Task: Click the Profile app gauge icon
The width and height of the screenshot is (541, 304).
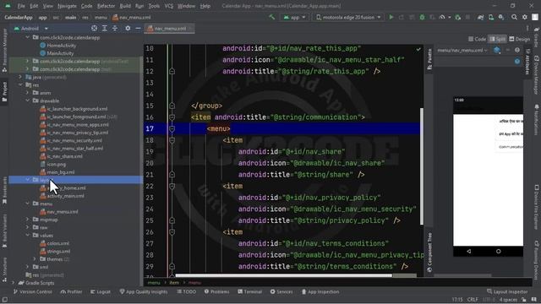Action: coord(442,17)
